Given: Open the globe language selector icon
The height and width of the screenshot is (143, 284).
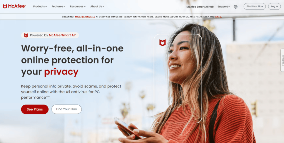Looking at the screenshot, I should tap(235, 7).
